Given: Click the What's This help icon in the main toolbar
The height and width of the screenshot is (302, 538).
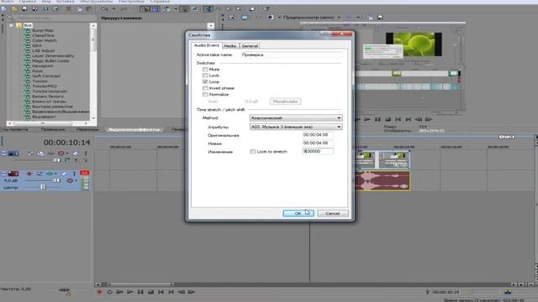Looking at the screenshot, I should coord(266,9).
